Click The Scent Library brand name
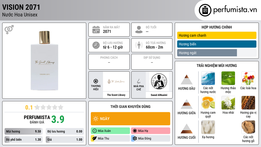 (116, 95)
